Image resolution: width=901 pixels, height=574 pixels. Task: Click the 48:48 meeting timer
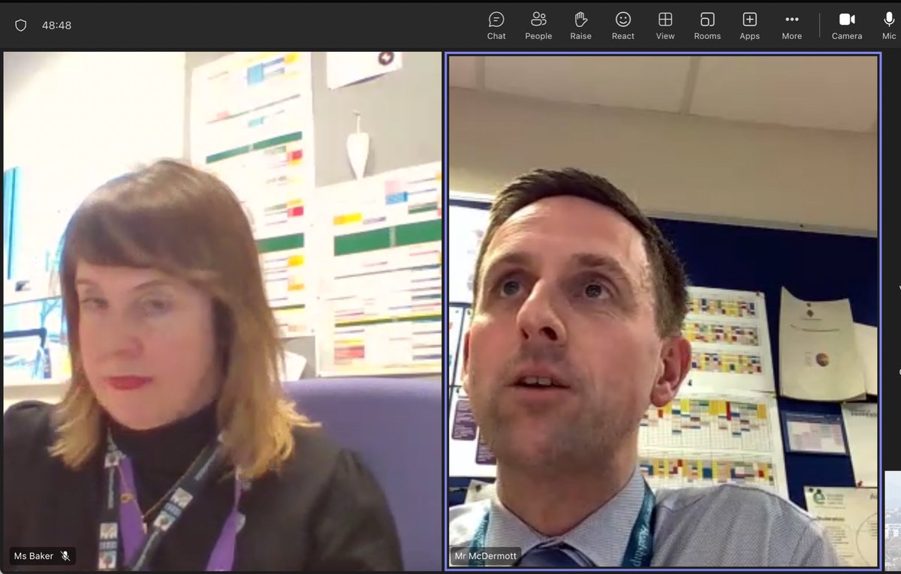click(x=56, y=26)
